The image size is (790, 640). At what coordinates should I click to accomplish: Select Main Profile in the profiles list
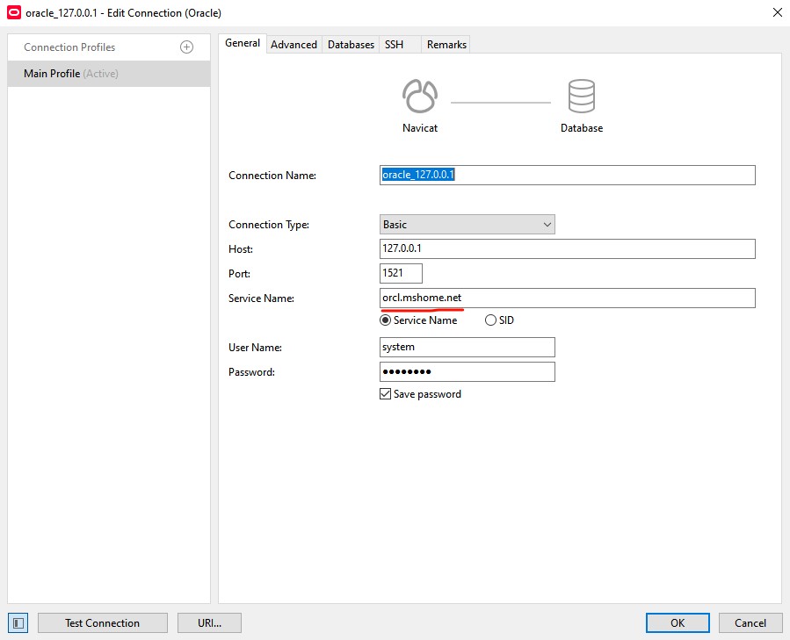click(109, 74)
